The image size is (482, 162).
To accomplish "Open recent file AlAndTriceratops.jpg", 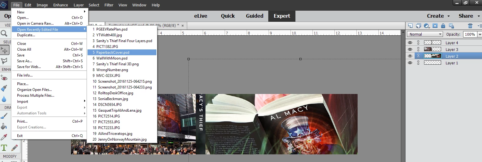I will tap(122, 134).
